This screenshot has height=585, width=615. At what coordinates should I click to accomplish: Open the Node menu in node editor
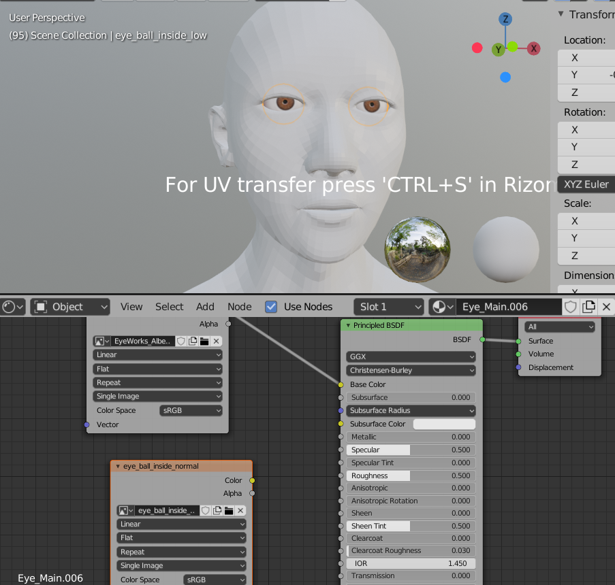[240, 307]
